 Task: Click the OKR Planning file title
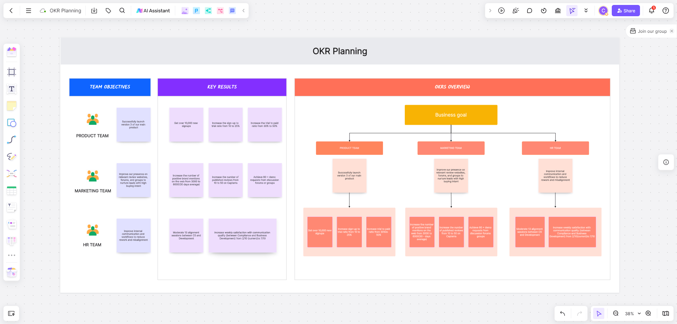click(x=65, y=11)
